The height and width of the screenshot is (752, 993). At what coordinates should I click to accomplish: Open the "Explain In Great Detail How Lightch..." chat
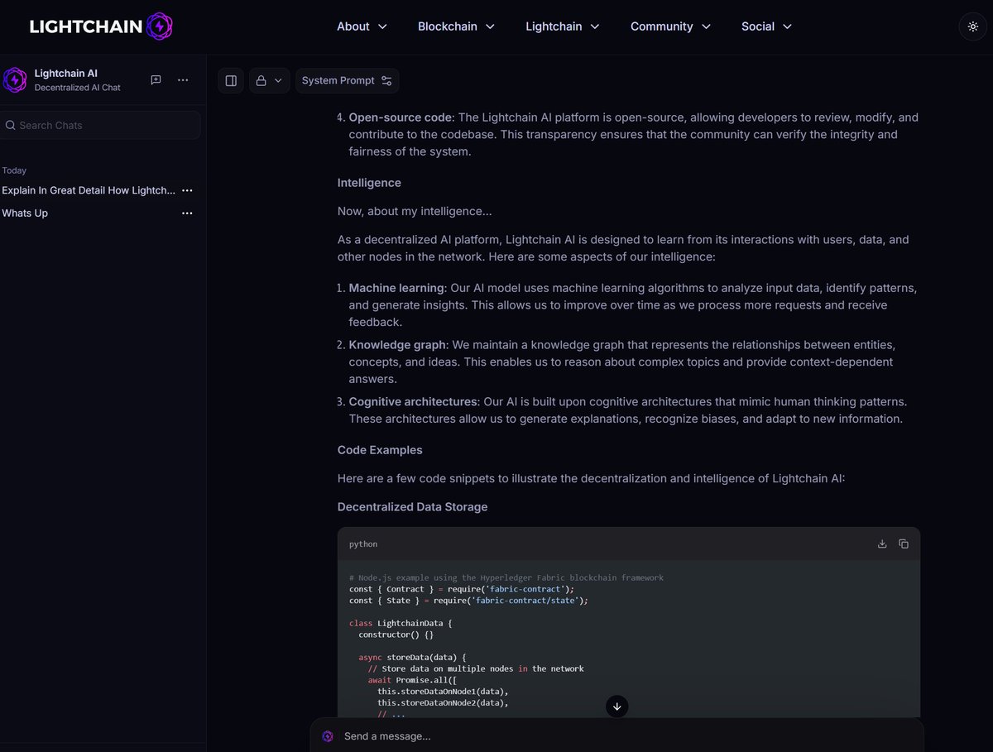pos(89,190)
